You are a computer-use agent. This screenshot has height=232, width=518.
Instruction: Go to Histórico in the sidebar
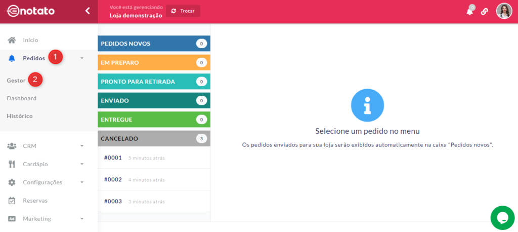[20, 116]
